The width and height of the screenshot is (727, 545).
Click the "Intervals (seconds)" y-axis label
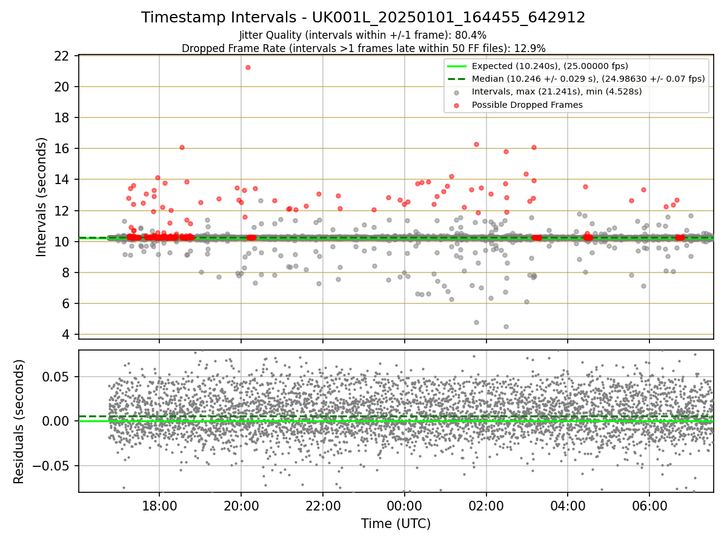coord(42,197)
